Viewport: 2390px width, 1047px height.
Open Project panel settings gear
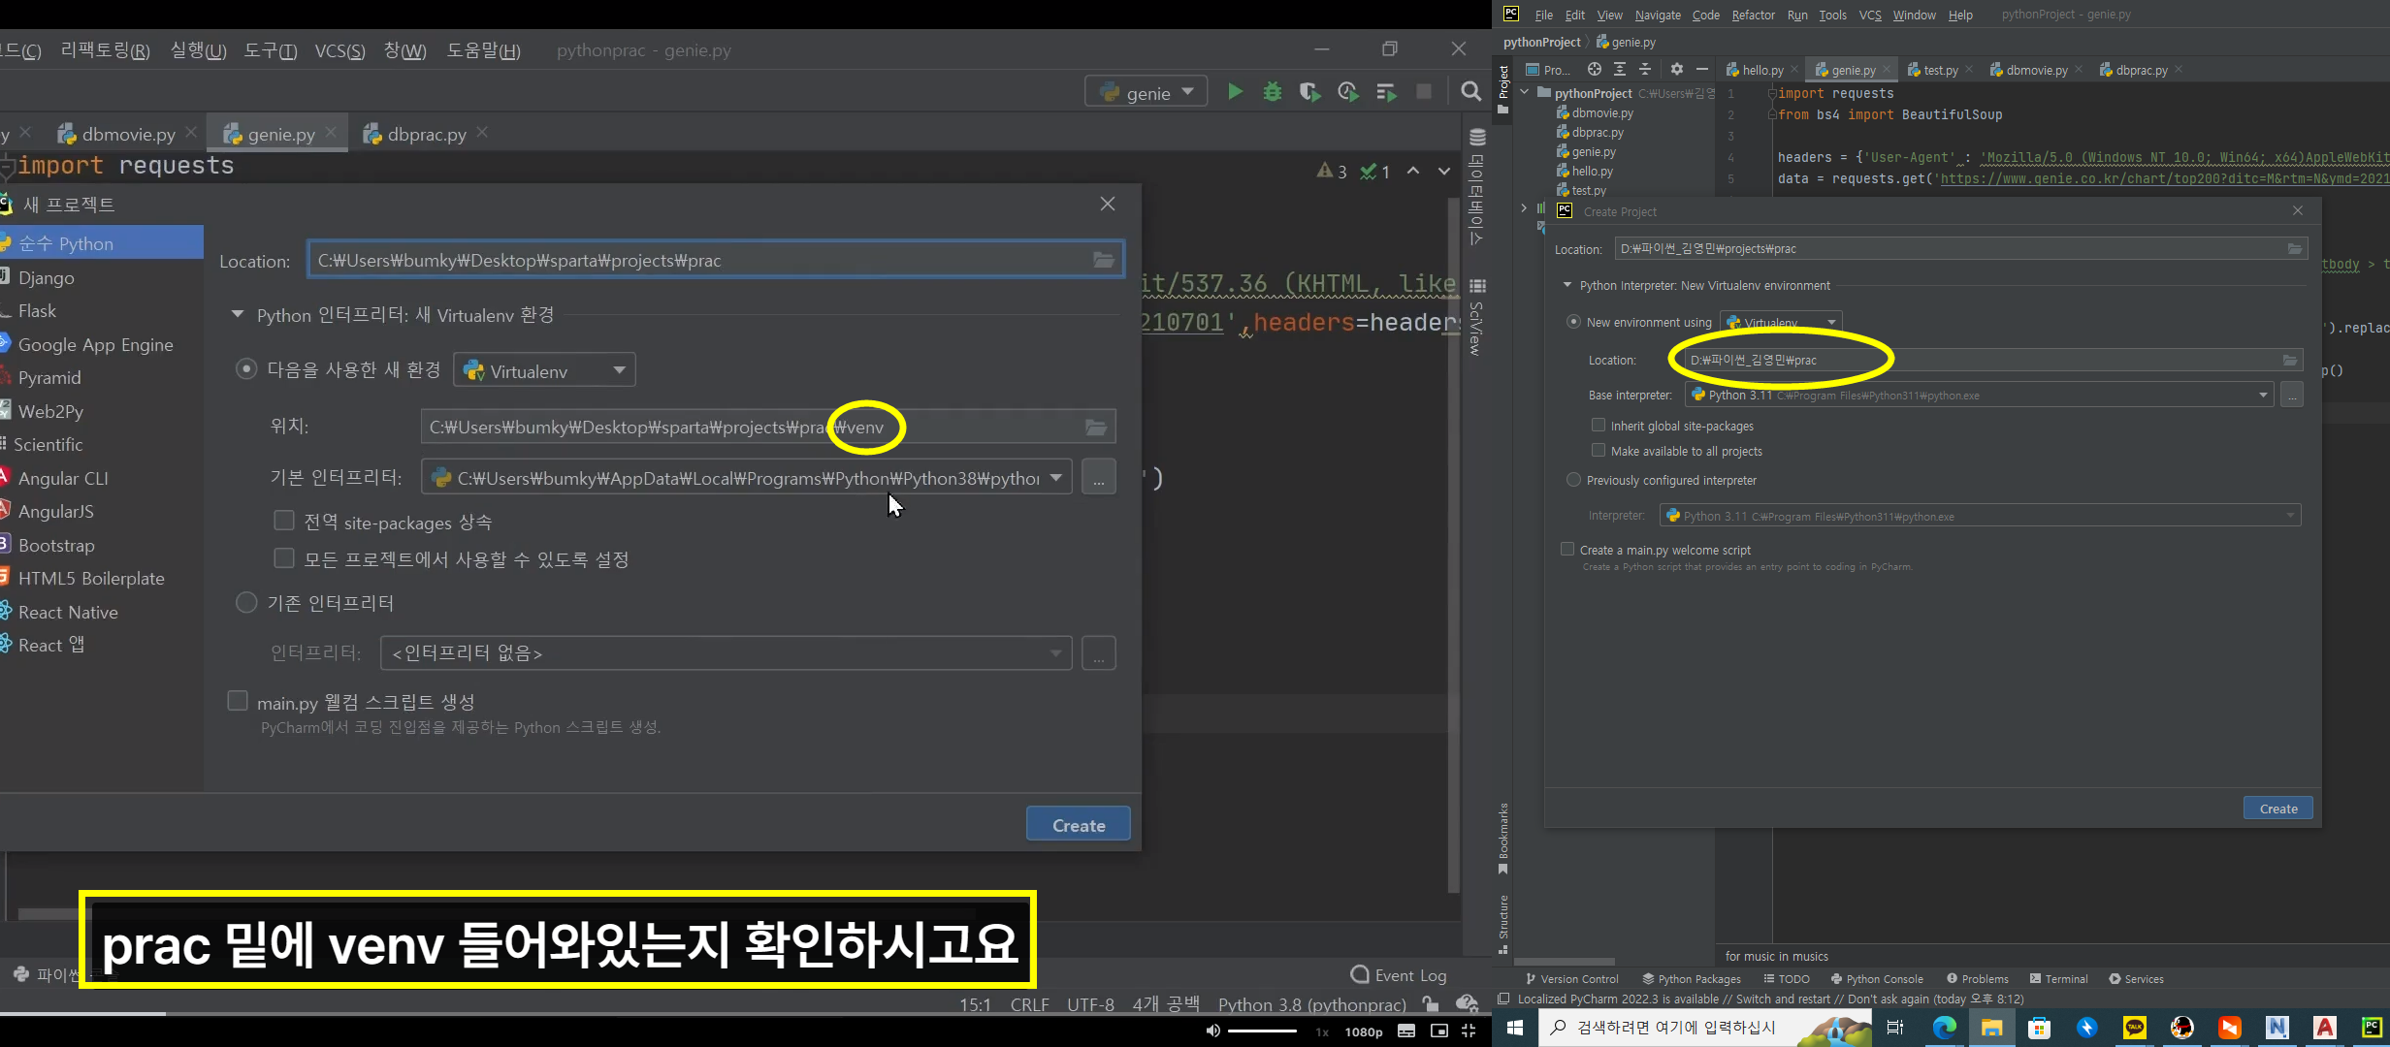click(x=1677, y=69)
